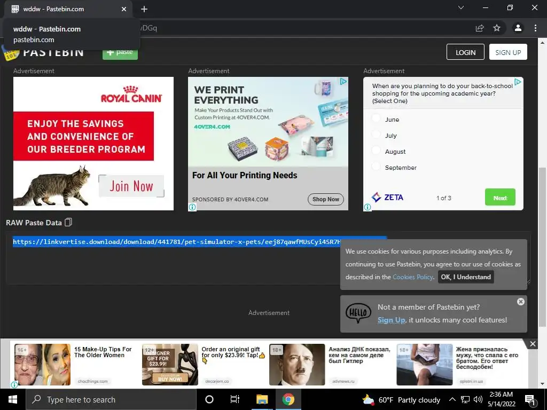Close the Not a member popup
This screenshot has width=547, height=410.
[520, 302]
